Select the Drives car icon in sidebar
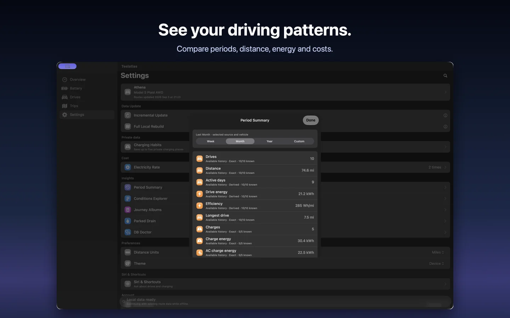This screenshot has height=318, width=510. (x=64, y=97)
